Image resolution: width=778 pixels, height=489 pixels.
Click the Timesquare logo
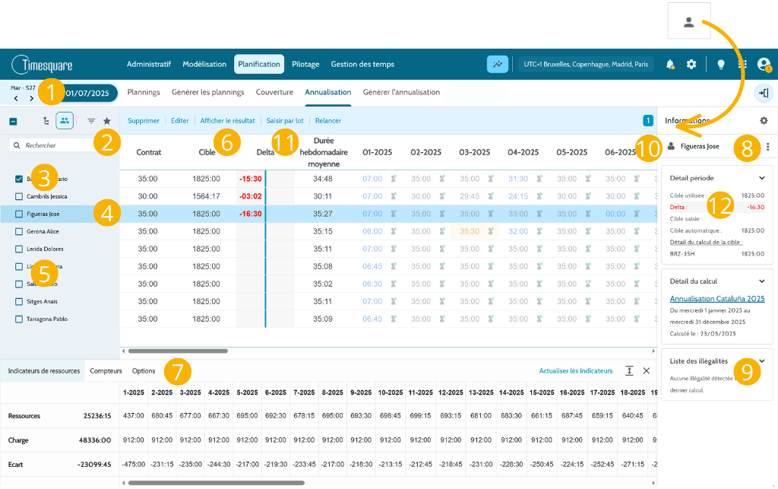[43, 65]
